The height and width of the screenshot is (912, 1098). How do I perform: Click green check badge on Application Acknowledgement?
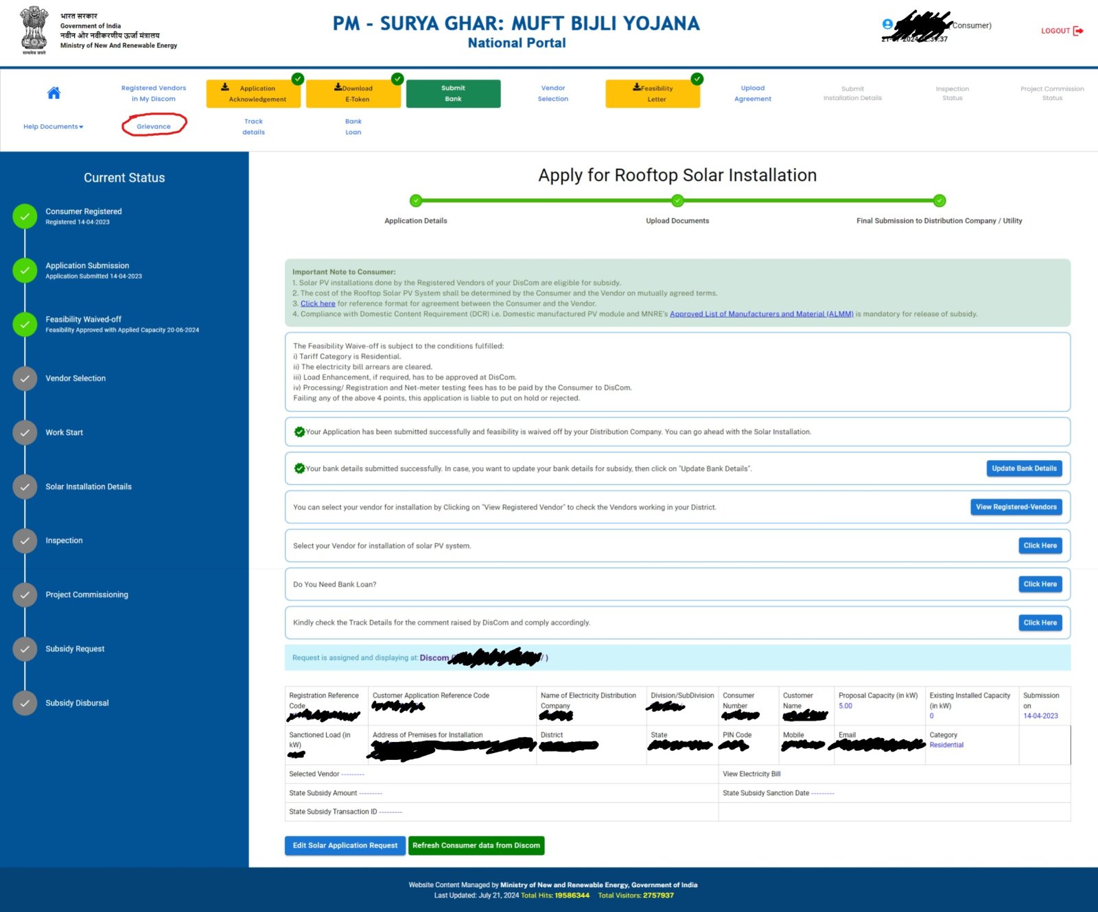coord(298,79)
